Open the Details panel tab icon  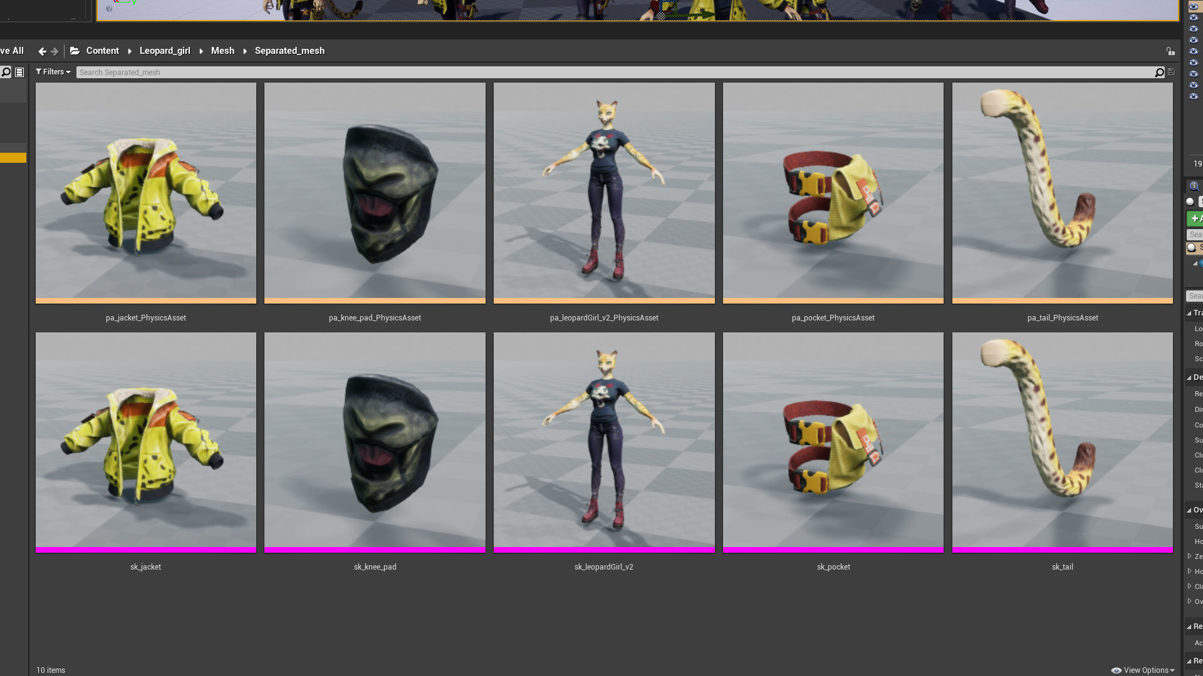tap(1194, 186)
